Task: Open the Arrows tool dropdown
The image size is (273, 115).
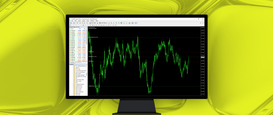Action: click(x=93, y=25)
